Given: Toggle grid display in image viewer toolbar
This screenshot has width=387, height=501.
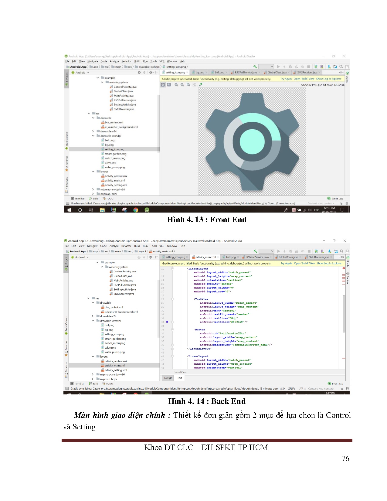Looking at the screenshot, I should (169, 85).
